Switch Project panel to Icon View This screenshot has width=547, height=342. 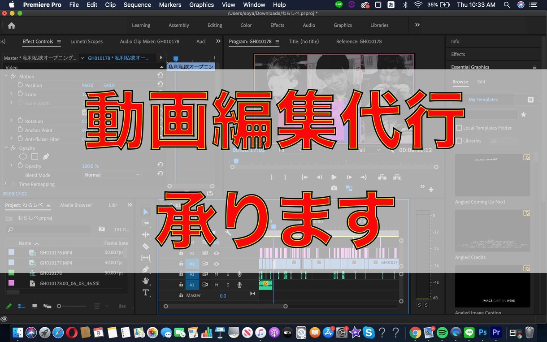(x=35, y=306)
